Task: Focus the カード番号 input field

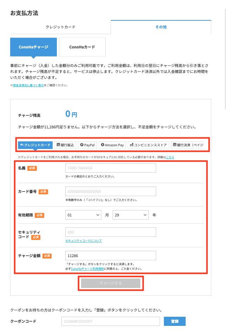Action: coord(111,192)
